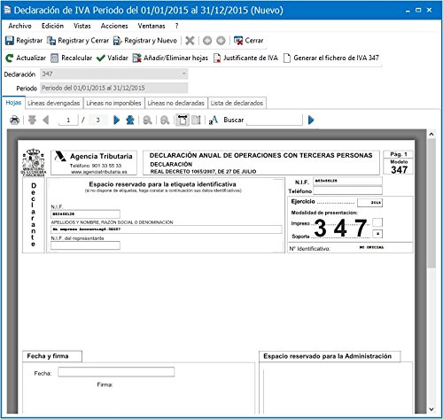Open the Archivo menu
Viewport: 443px width, 419px height.
pos(19,26)
